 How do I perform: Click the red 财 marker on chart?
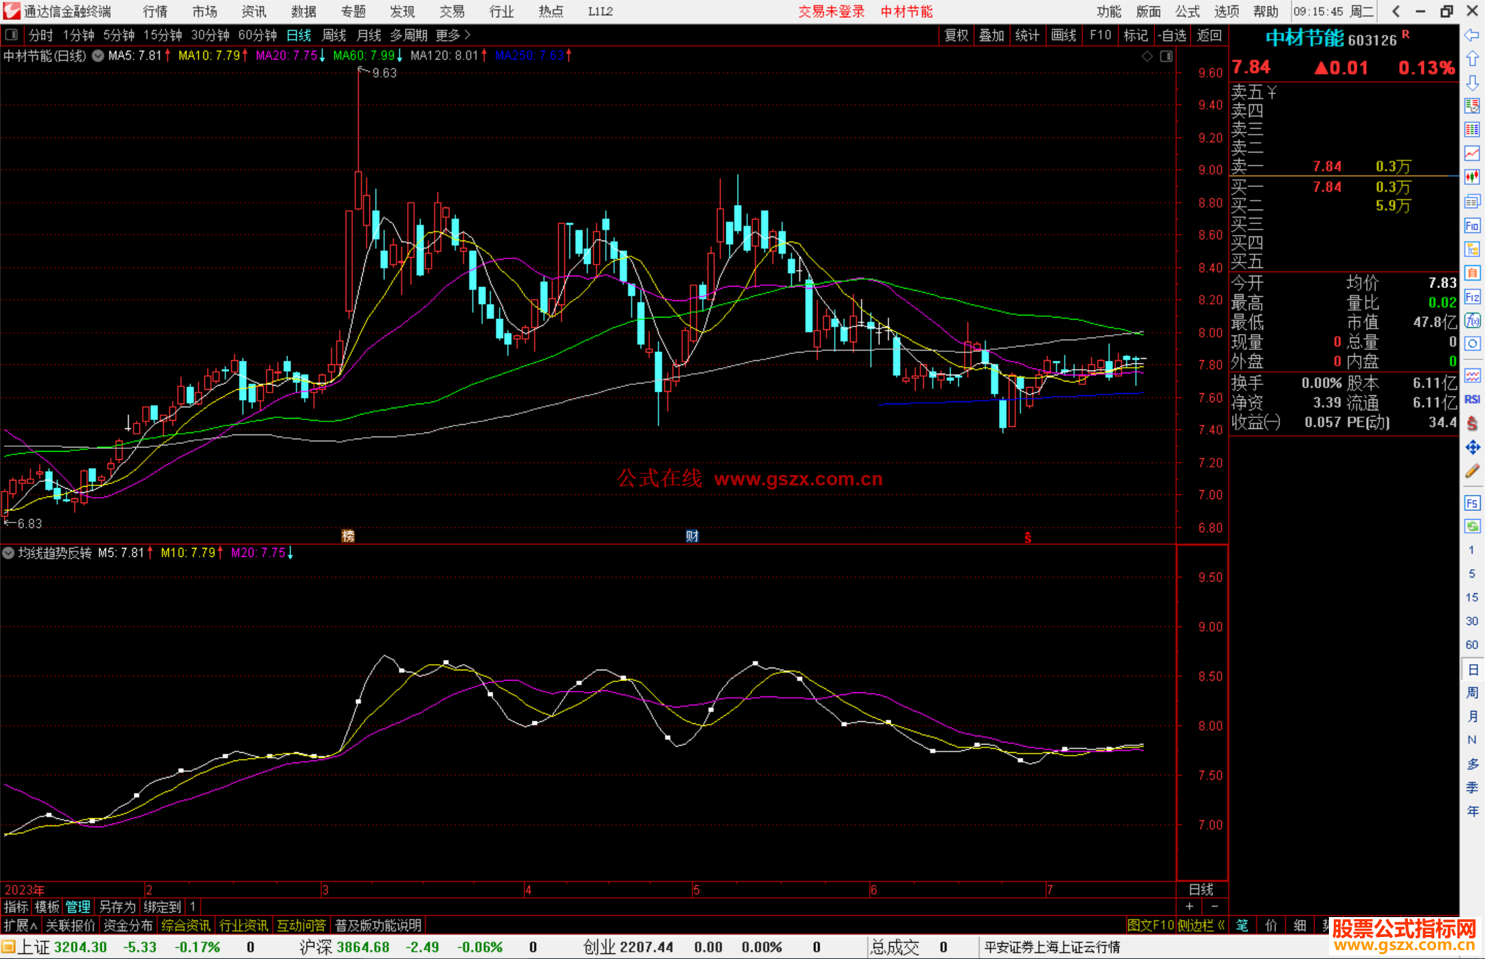click(x=692, y=536)
